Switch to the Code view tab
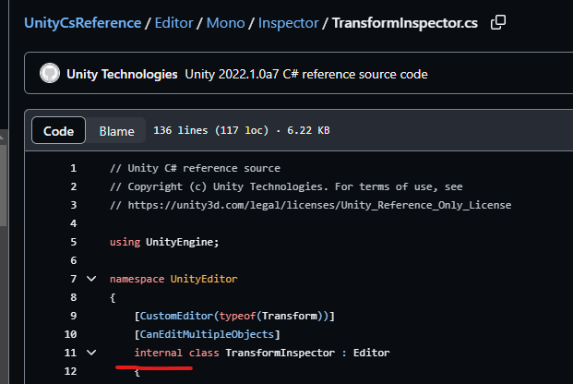573x384 pixels. [58, 130]
